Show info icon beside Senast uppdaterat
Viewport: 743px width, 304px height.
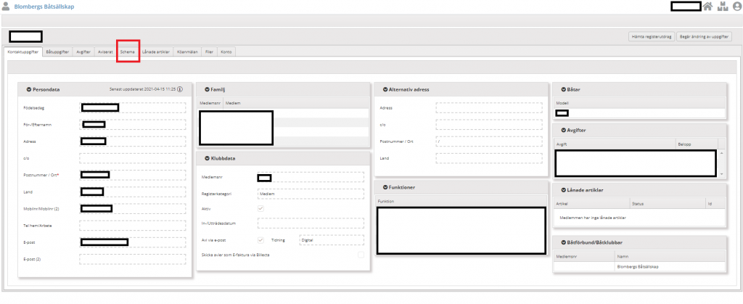180,89
